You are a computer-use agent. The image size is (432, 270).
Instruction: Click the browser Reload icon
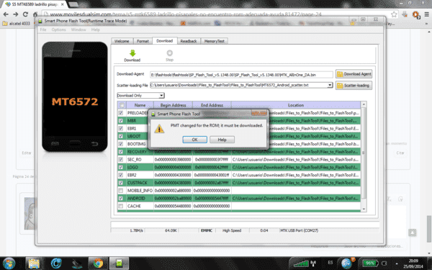(x=25, y=14)
